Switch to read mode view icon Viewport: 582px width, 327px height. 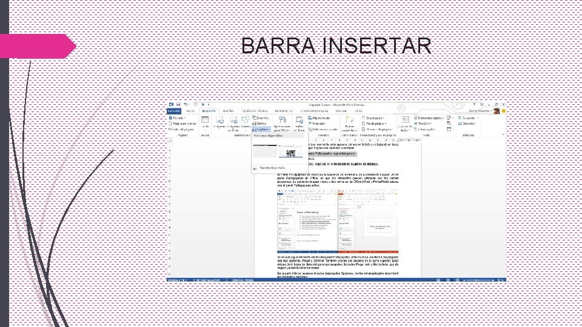[439, 280]
